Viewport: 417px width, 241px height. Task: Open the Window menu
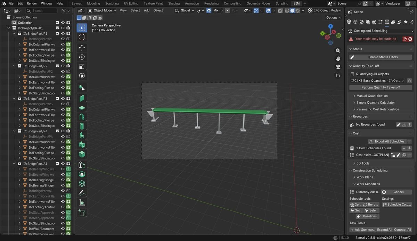point(47,3)
